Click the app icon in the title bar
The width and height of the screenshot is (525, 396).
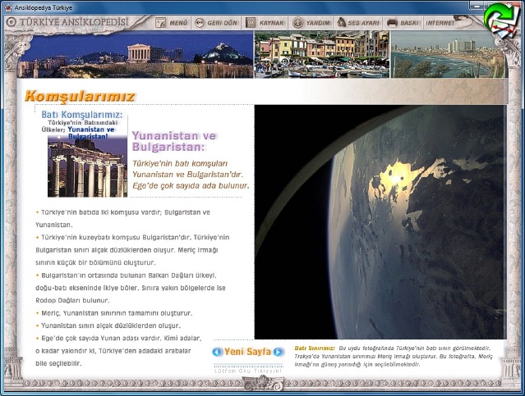pyautogui.click(x=7, y=6)
